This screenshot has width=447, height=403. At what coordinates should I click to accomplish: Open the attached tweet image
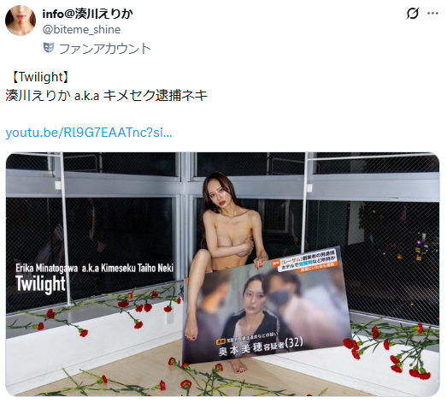(222, 274)
